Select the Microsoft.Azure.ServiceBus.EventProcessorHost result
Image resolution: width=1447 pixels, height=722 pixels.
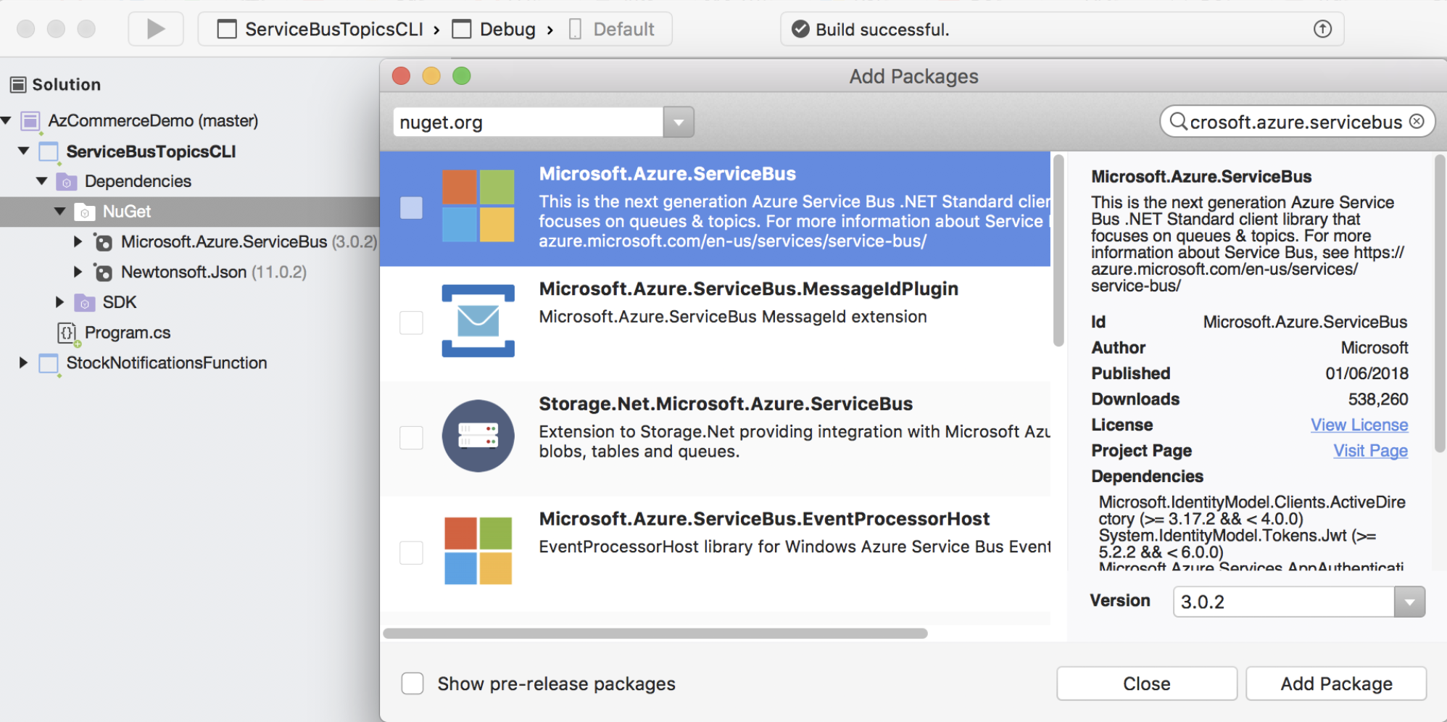715,554
